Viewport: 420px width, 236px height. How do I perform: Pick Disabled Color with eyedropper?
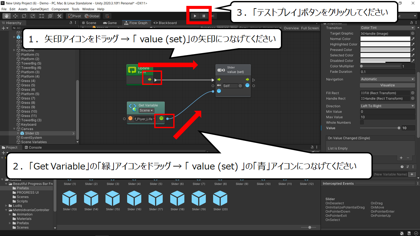pyautogui.click(x=413, y=61)
